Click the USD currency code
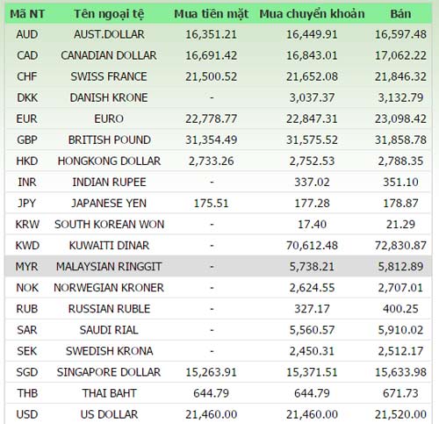Screen dimensions: 439x424 coord(27,414)
